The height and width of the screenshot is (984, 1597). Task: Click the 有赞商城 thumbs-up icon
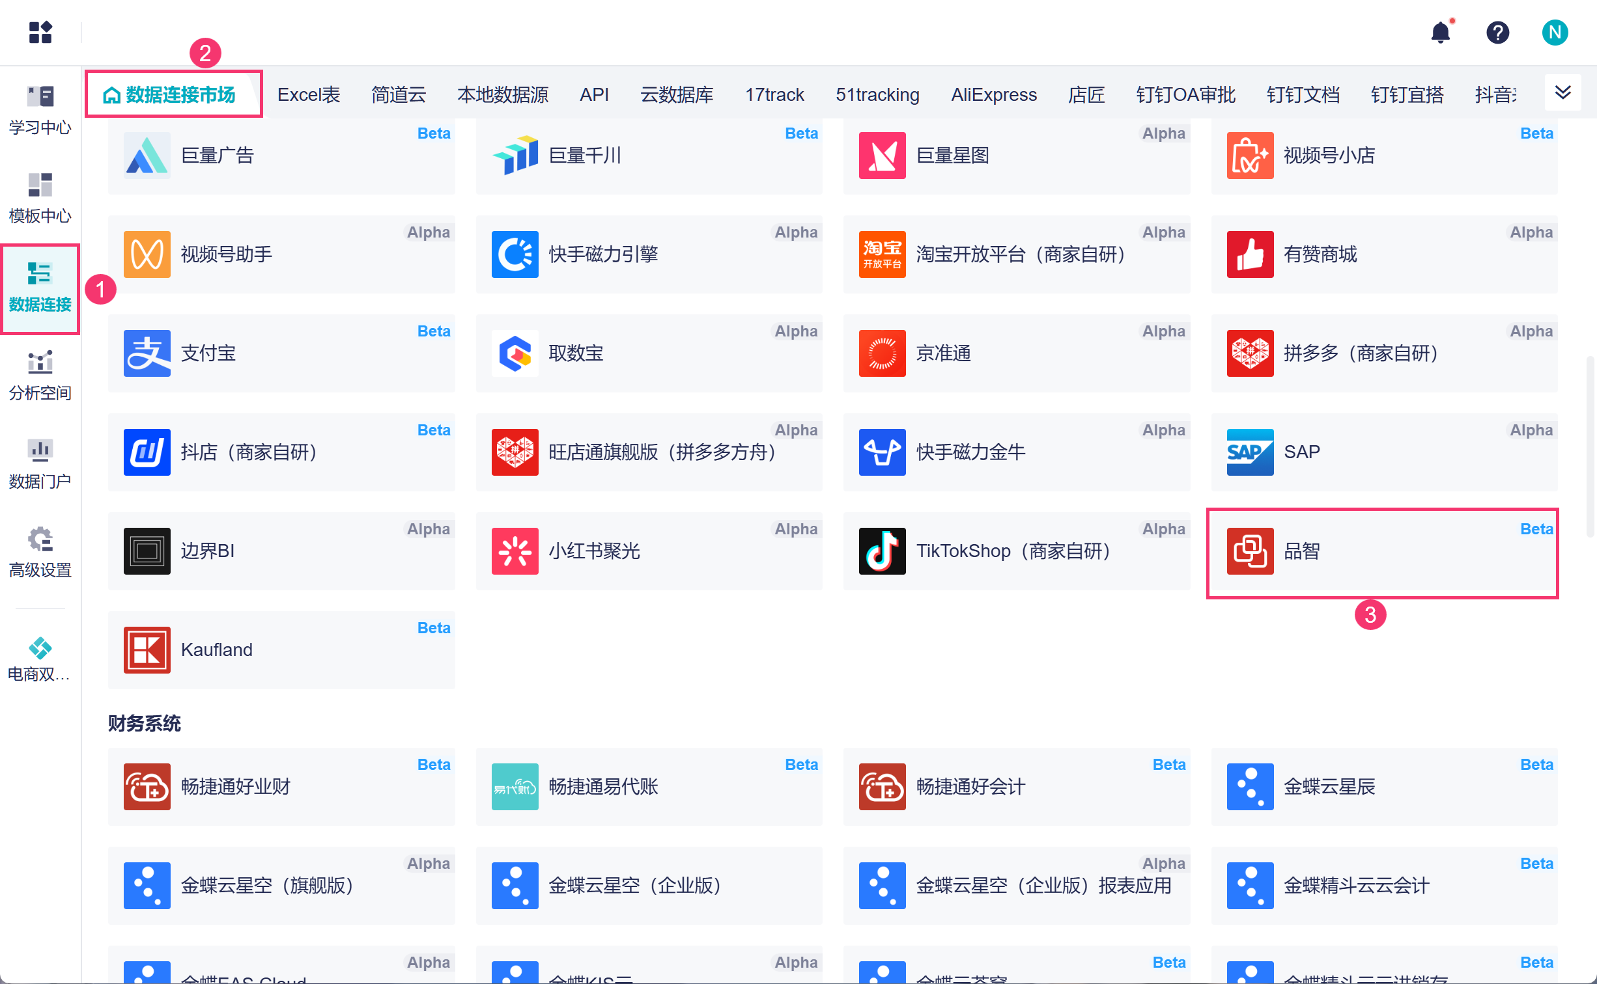(x=1251, y=254)
